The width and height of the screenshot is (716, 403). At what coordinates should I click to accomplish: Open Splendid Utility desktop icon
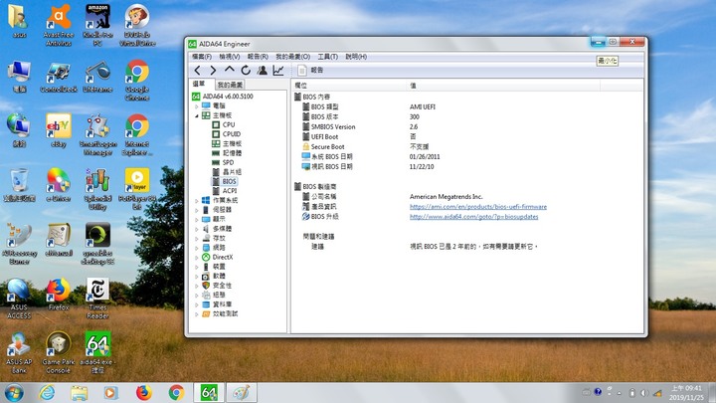pos(97,189)
